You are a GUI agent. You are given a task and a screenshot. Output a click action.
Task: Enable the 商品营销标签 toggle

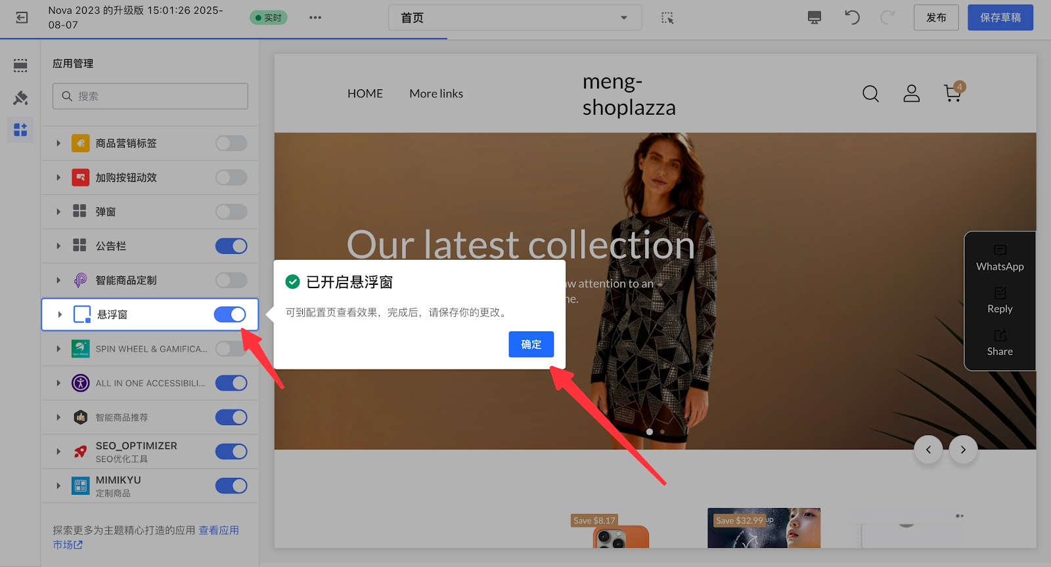coord(231,143)
